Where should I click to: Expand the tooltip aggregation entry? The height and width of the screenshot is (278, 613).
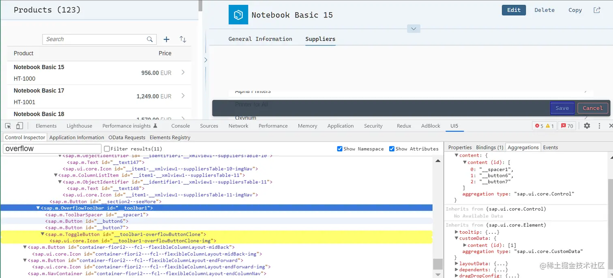coord(457,232)
